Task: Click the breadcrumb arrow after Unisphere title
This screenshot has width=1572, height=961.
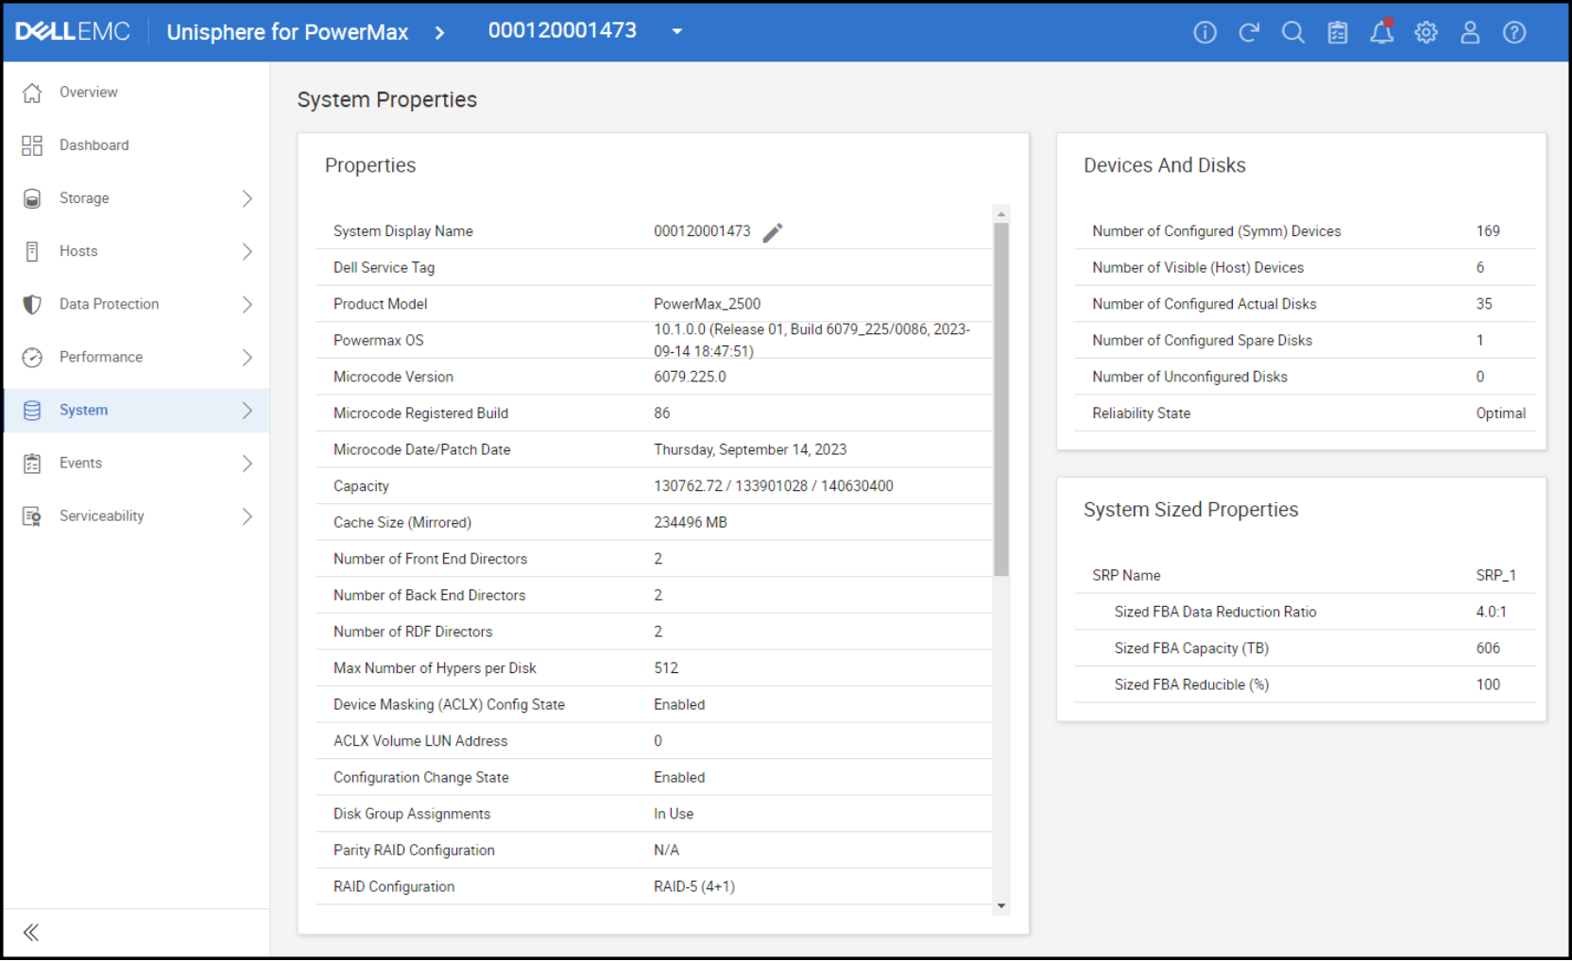Action: click(439, 32)
